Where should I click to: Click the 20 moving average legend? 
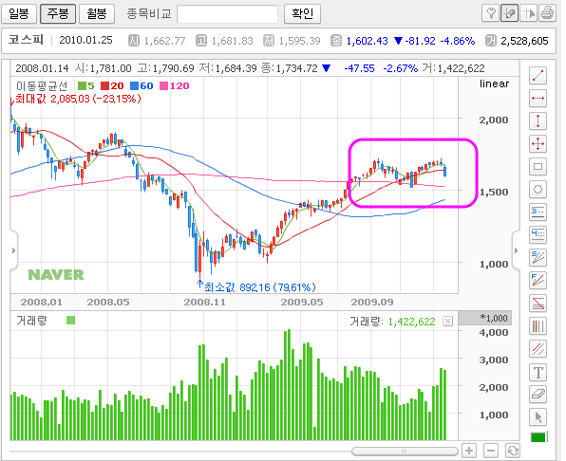[x=112, y=85]
